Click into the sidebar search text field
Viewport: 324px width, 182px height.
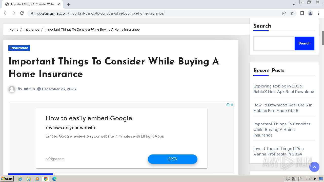(274, 43)
